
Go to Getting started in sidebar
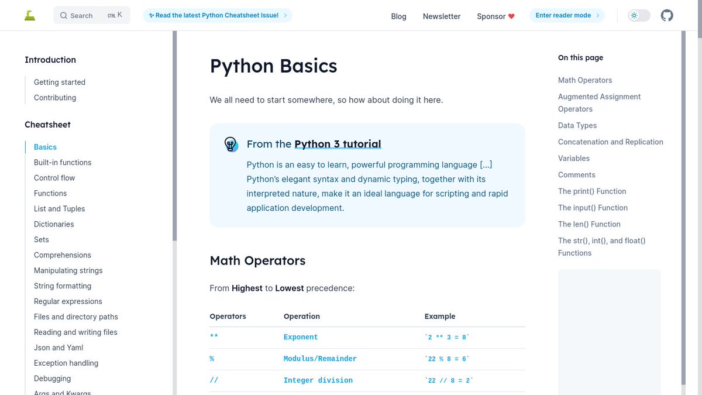pyautogui.click(x=60, y=82)
